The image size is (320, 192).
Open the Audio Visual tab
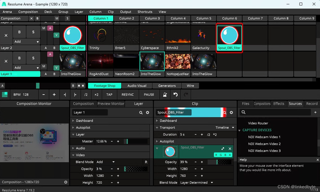coord(137,86)
